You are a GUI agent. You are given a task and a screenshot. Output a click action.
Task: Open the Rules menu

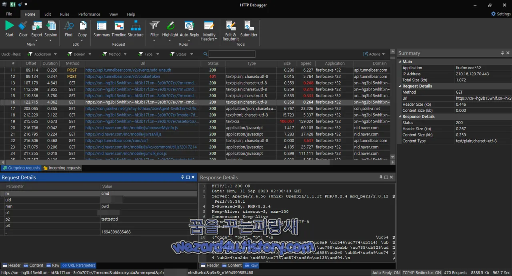click(64, 14)
